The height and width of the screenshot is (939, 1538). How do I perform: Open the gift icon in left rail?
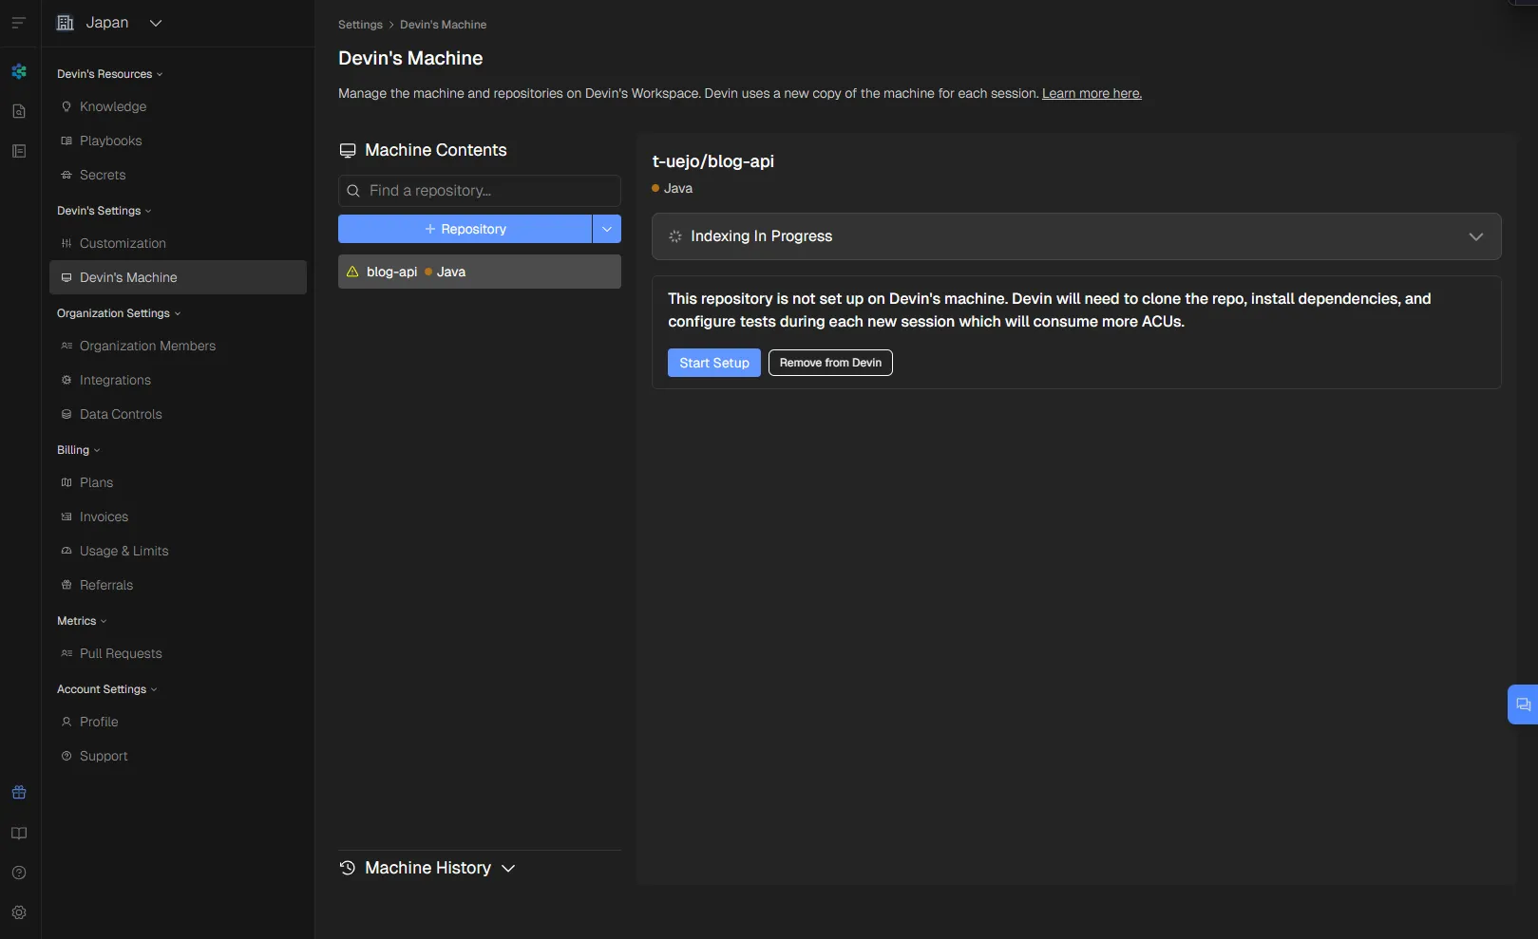[19, 793]
